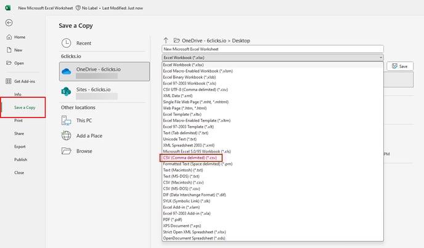Image resolution: width=424 pixels, height=248 pixels.
Task: Choose CSV (Macintosh) (*.csv) format
Action: [272, 183]
